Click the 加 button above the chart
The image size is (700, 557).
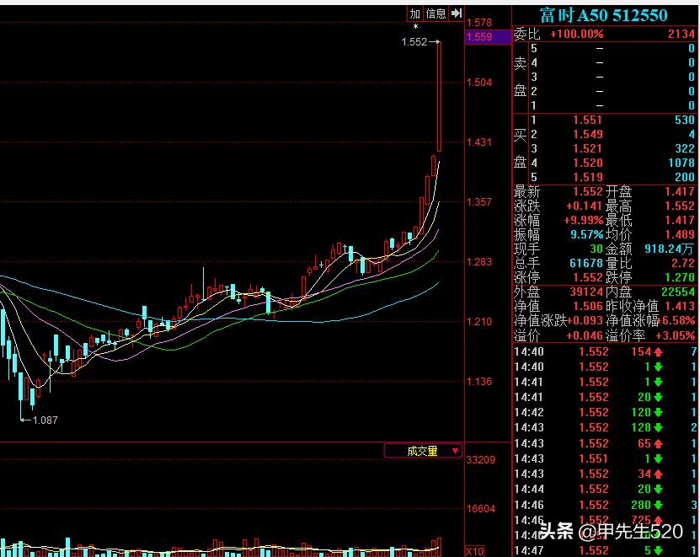coord(414,13)
